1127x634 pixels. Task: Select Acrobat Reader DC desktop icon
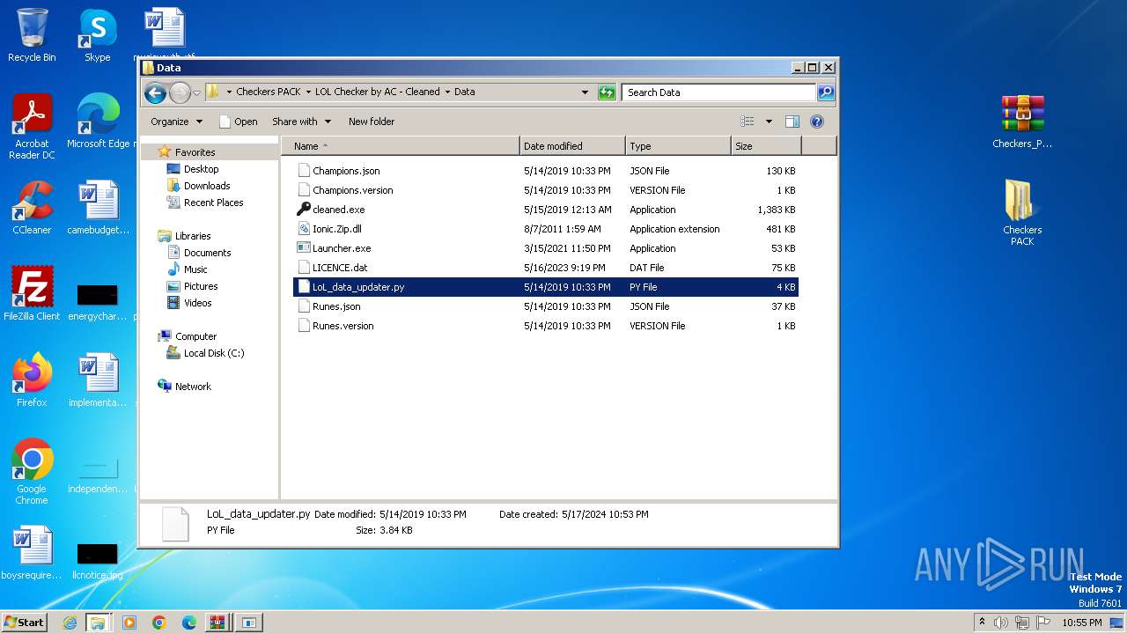pyautogui.click(x=32, y=128)
